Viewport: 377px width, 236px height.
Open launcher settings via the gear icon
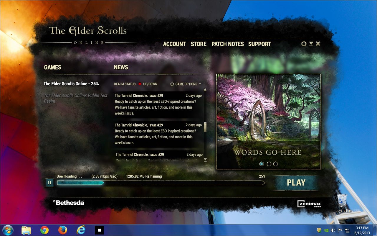click(304, 44)
